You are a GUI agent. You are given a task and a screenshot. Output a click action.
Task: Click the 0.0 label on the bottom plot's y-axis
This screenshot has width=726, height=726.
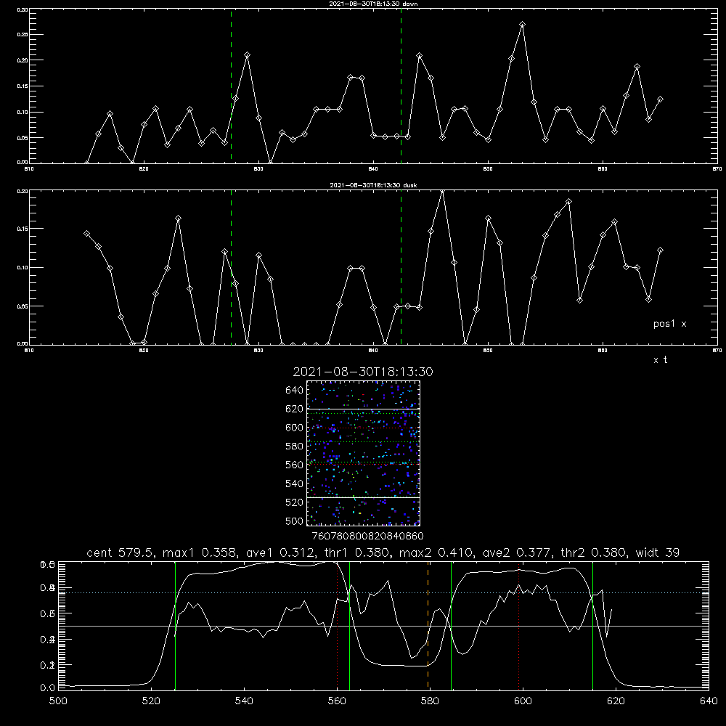[47, 688]
